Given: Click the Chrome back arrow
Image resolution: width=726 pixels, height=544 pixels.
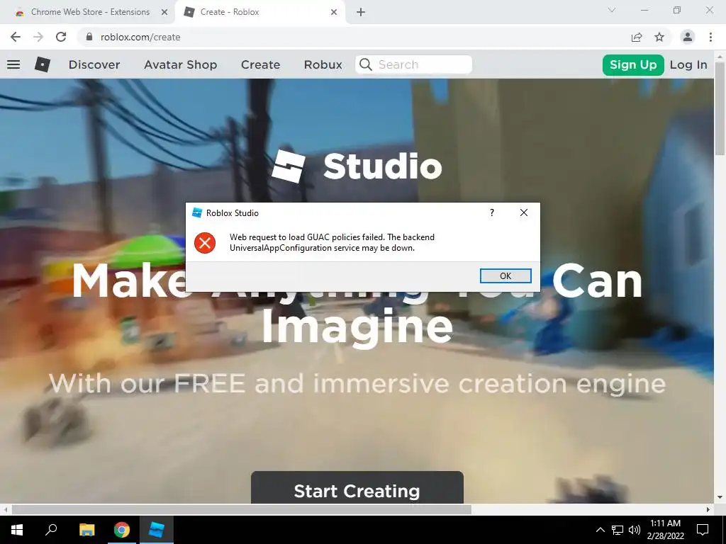Looking at the screenshot, I should (16, 37).
